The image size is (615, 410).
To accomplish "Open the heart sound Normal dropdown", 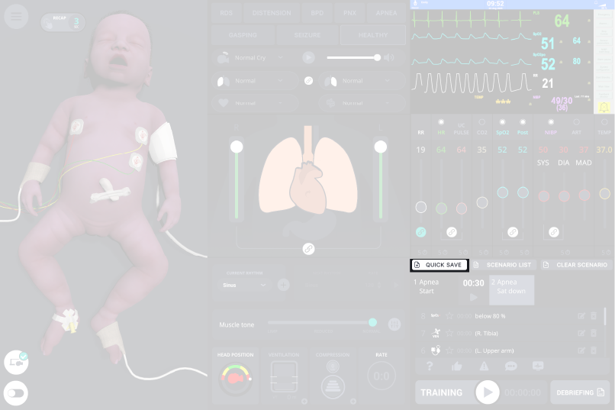I will tap(251, 102).
